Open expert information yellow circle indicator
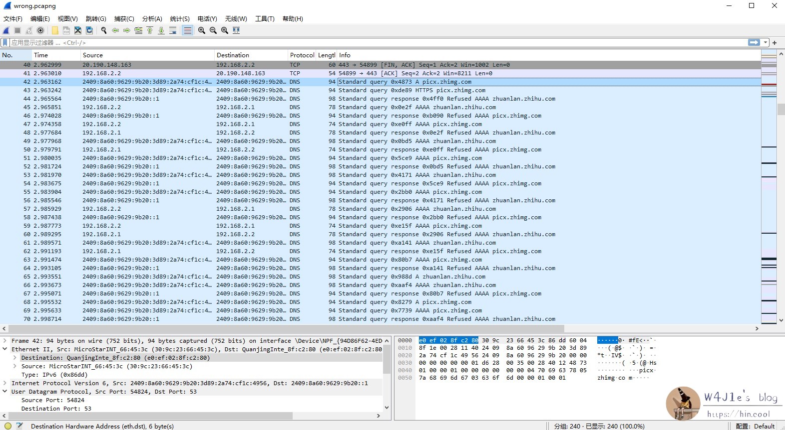 [8, 426]
